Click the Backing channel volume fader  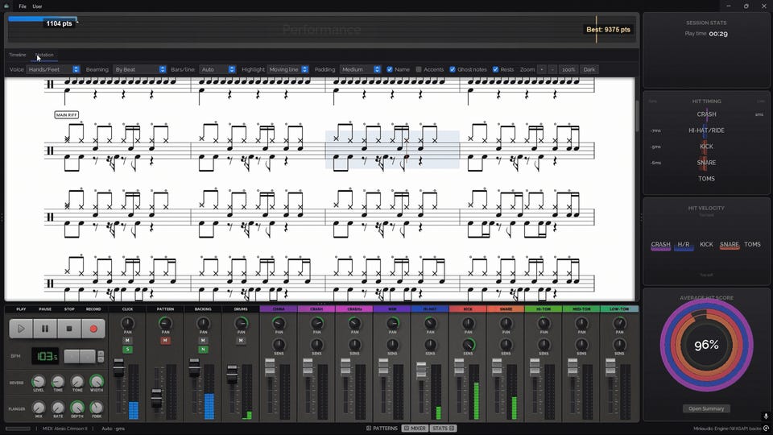pos(194,368)
